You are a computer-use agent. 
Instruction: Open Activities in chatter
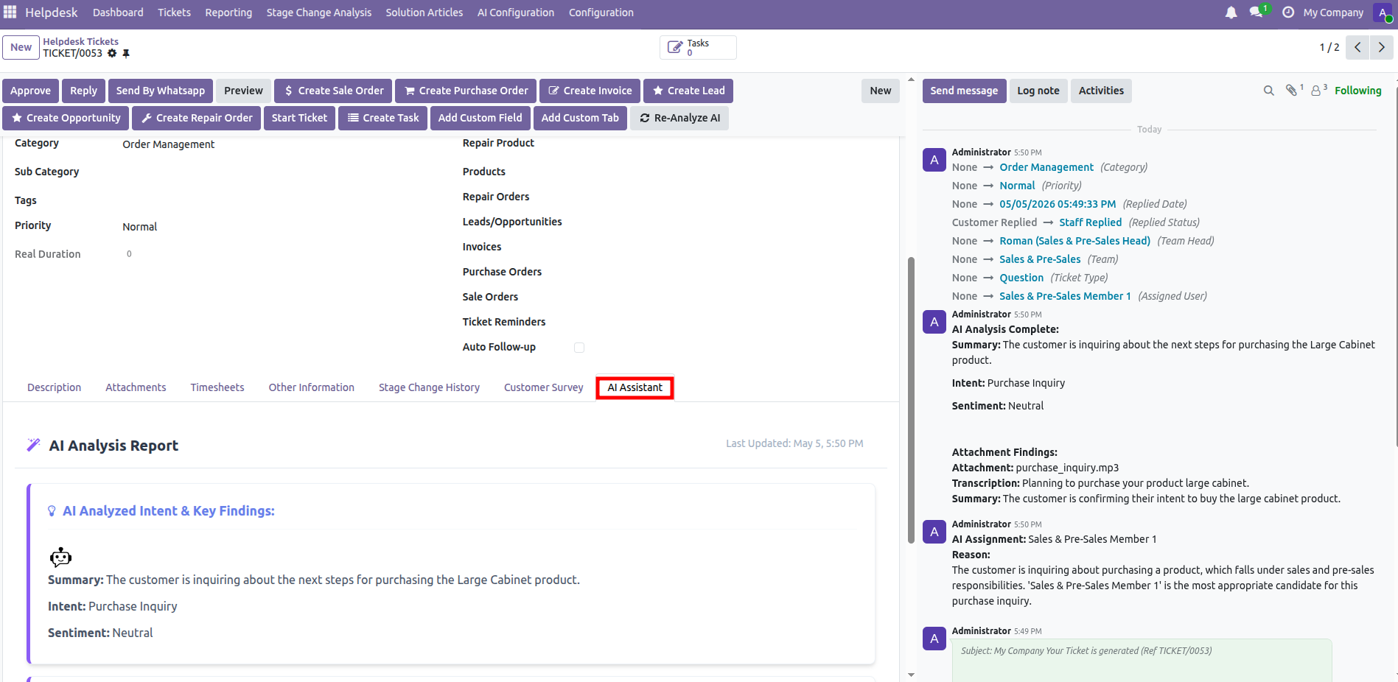click(1101, 91)
